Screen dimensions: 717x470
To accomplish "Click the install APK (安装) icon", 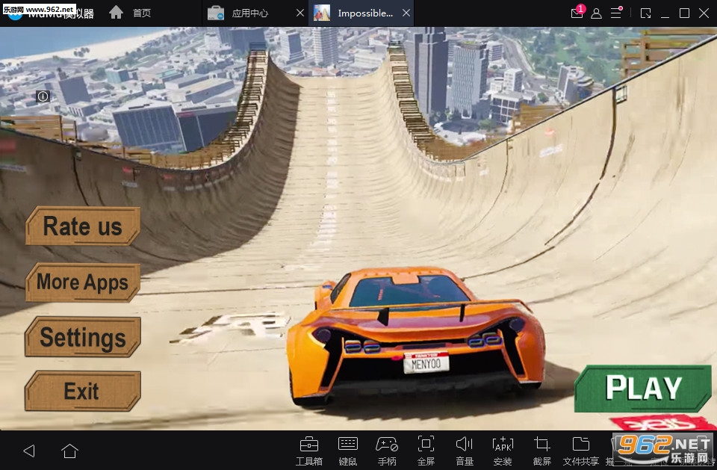I will (x=503, y=448).
